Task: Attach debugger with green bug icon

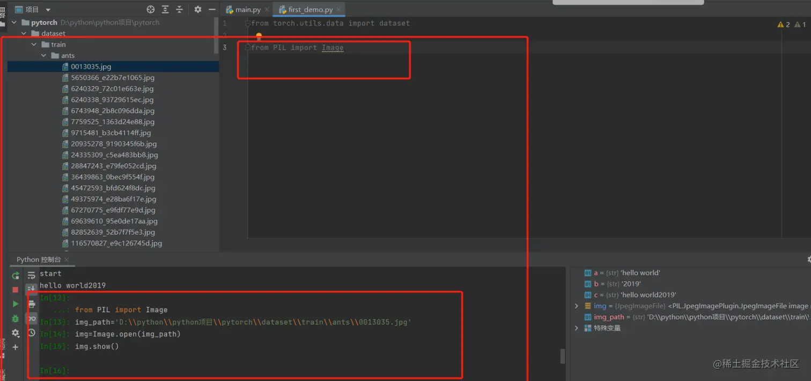Action: 16,318
